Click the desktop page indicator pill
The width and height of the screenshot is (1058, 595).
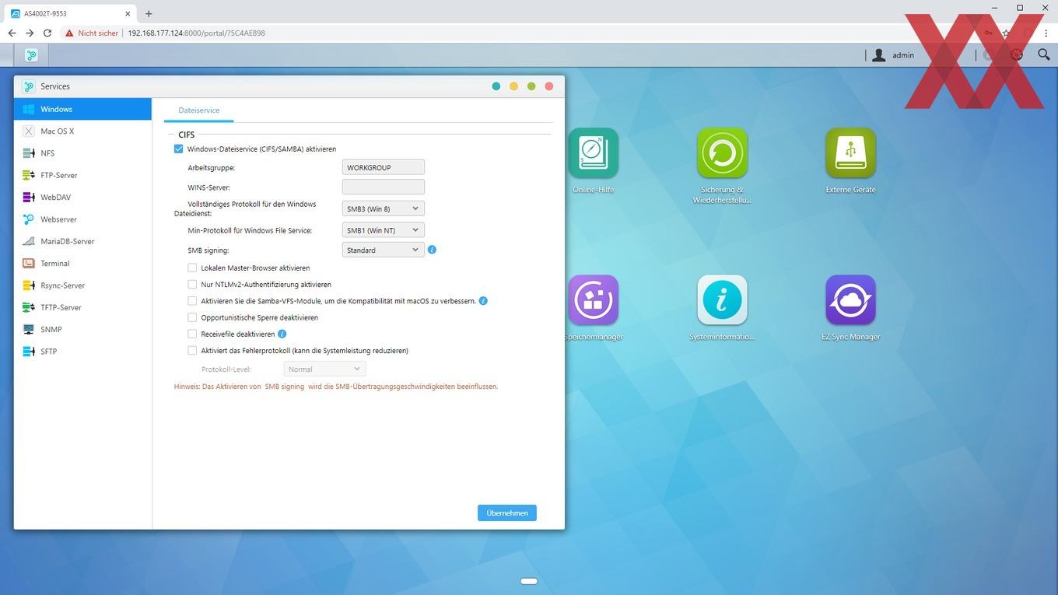529,581
